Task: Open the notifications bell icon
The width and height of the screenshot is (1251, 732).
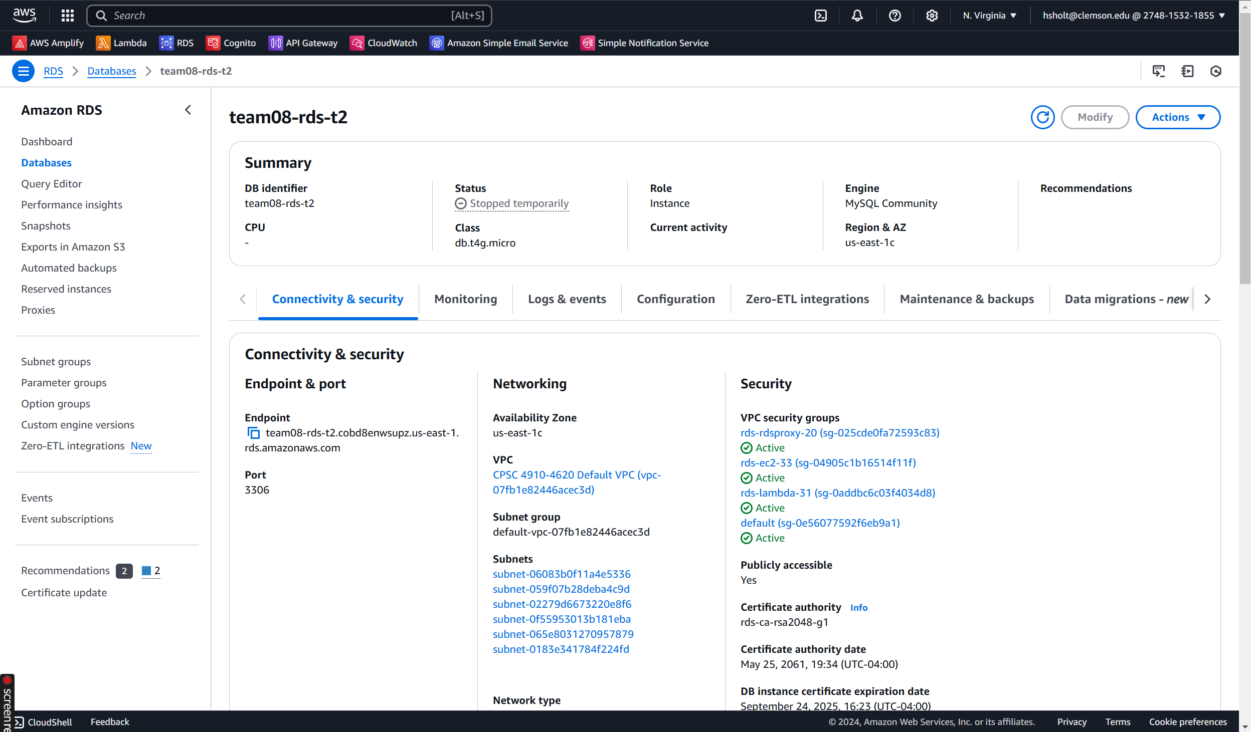Action: click(857, 16)
